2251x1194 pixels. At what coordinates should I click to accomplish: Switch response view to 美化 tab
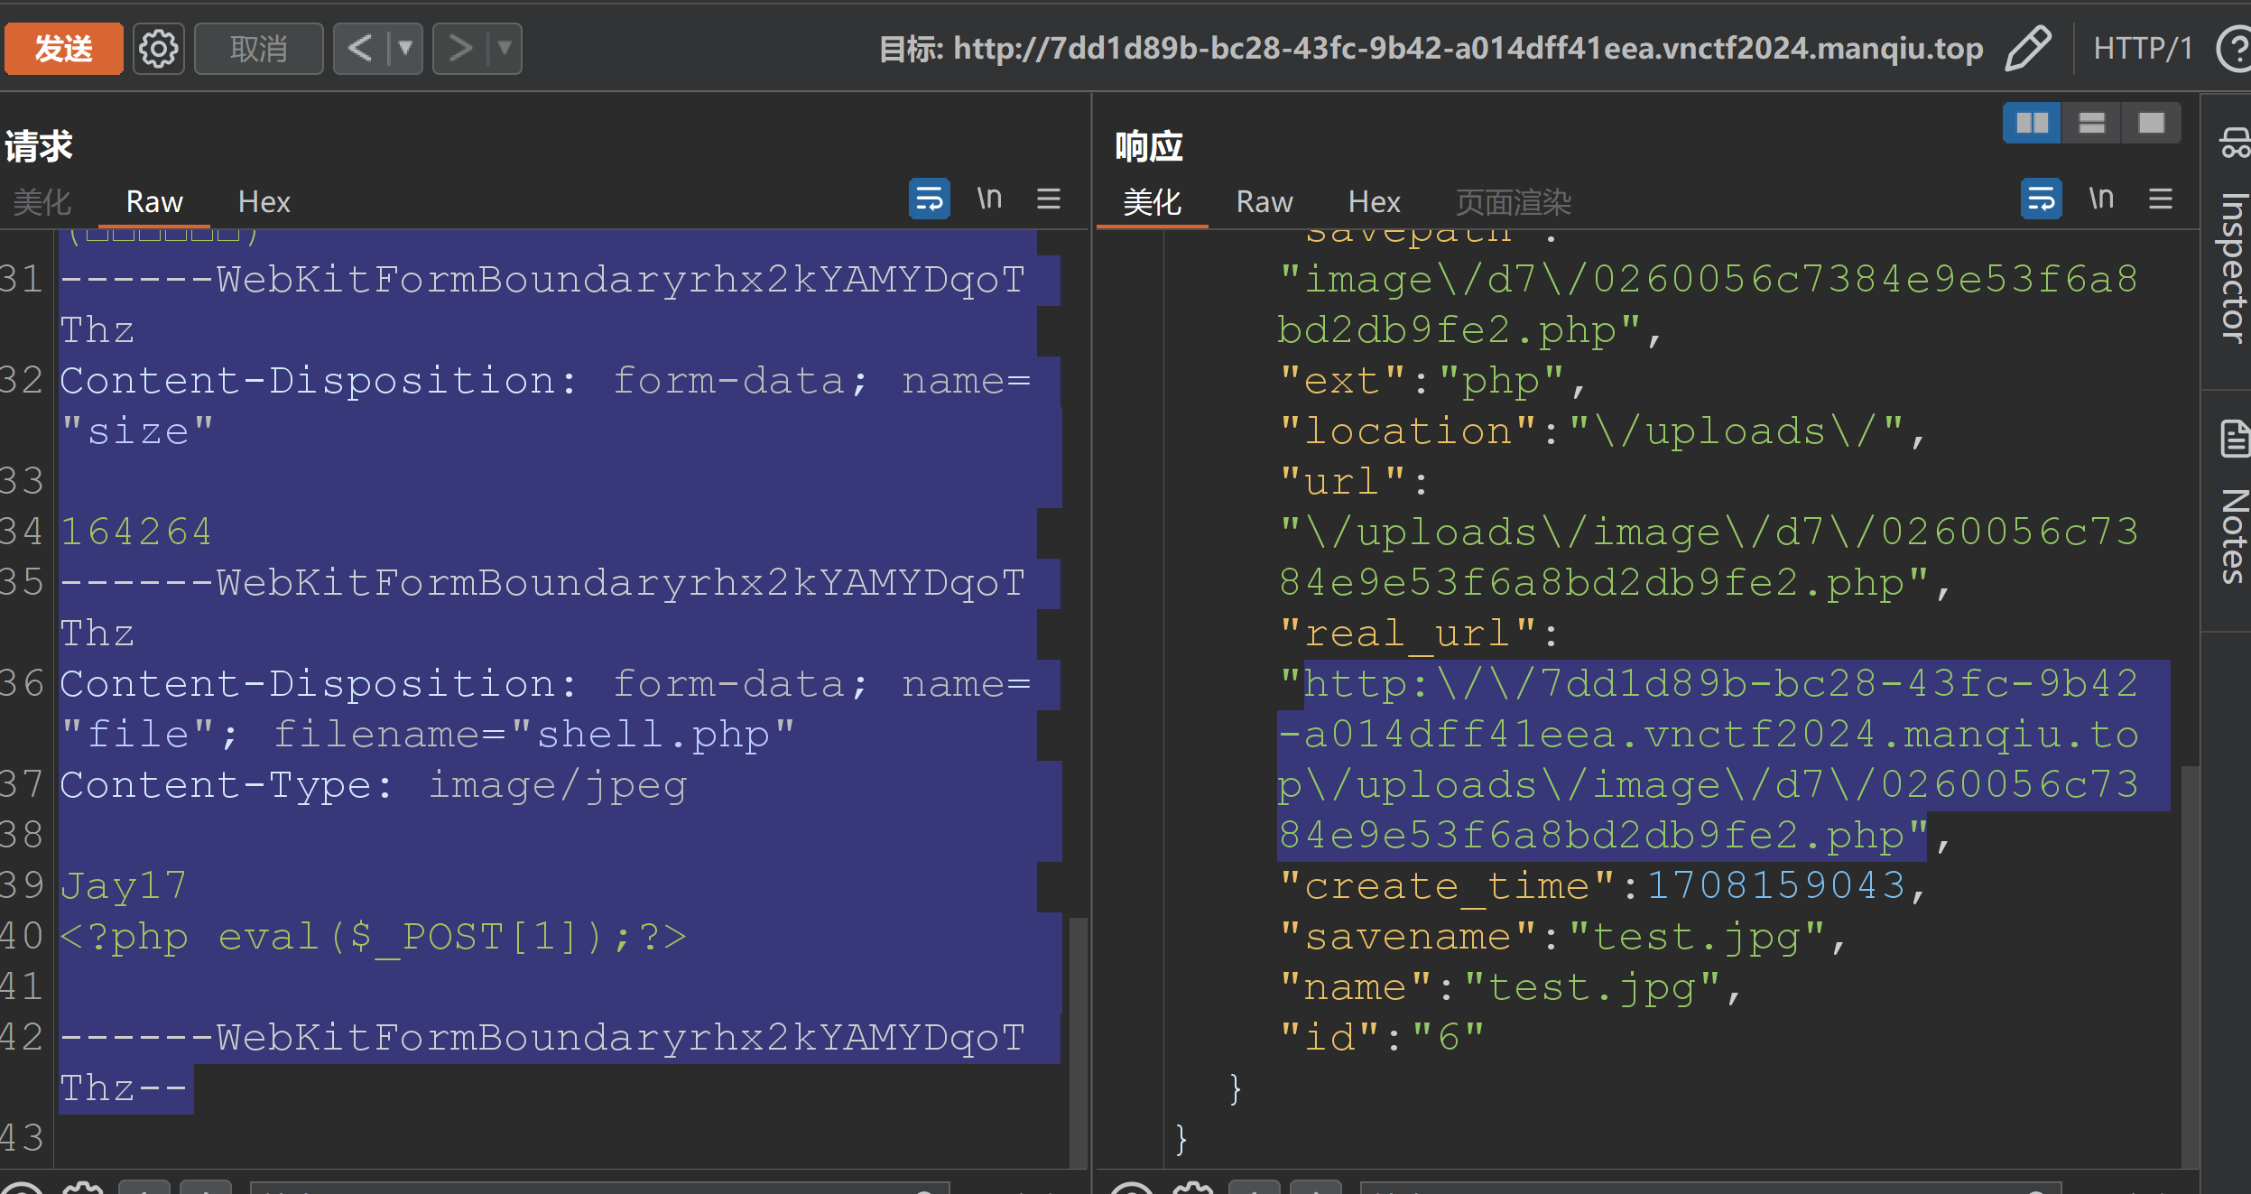pyautogui.click(x=1152, y=201)
